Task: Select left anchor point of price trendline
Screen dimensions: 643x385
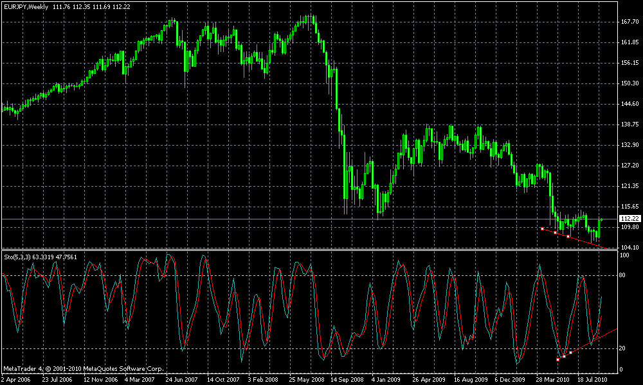Action: (543, 228)
